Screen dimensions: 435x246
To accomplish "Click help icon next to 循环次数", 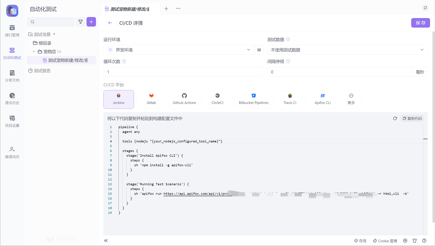I will [124, 61].
